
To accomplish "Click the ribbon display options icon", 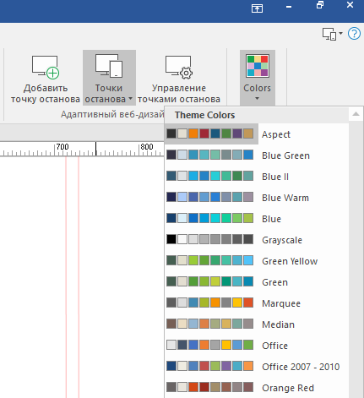I will point(257,8).
